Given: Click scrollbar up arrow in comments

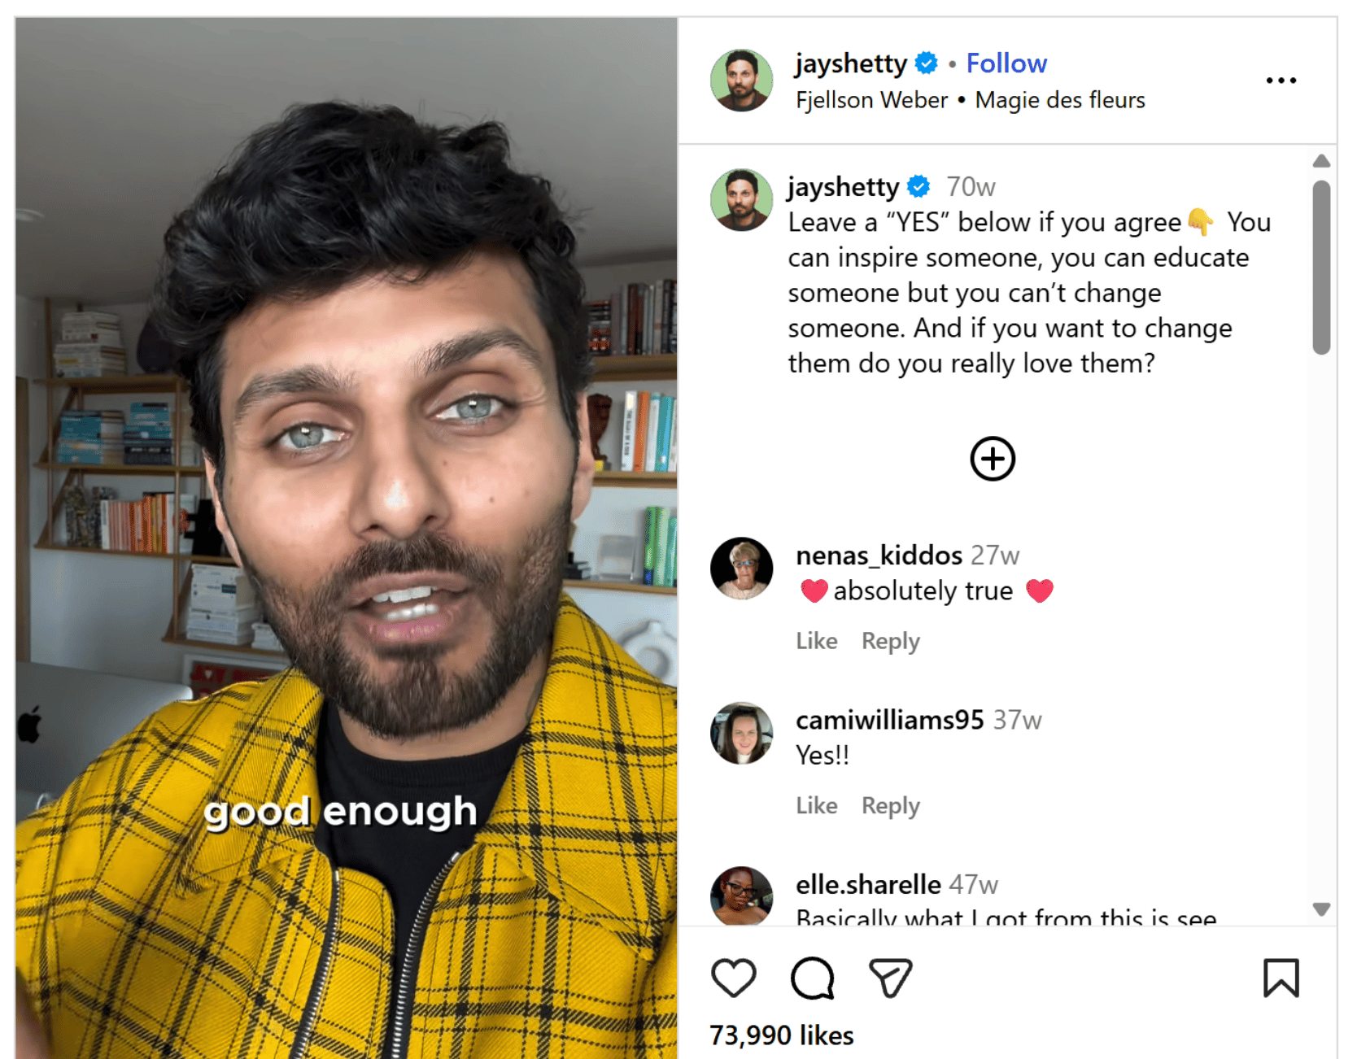Looking at the screenshot, I should point(1321,161).
